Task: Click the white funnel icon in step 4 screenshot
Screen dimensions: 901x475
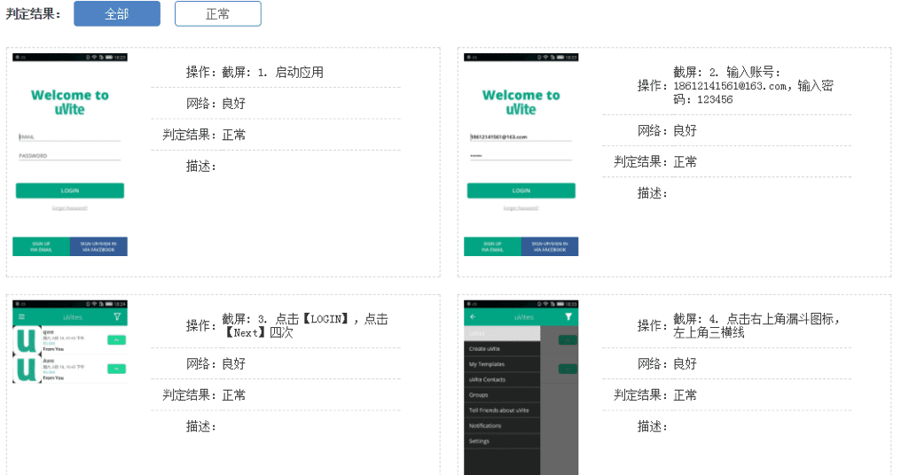Action: pyautogui.click(x=568, y=317)
